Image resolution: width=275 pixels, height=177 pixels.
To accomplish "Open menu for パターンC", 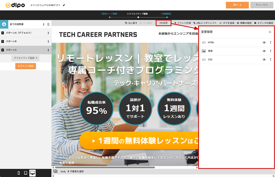I will (x=48, y=50).
